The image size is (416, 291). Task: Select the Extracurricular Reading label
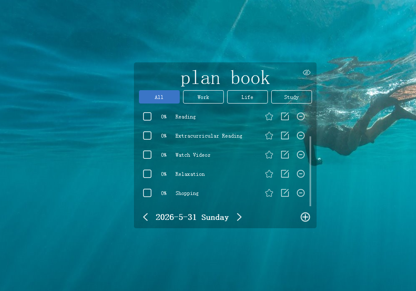209,136
